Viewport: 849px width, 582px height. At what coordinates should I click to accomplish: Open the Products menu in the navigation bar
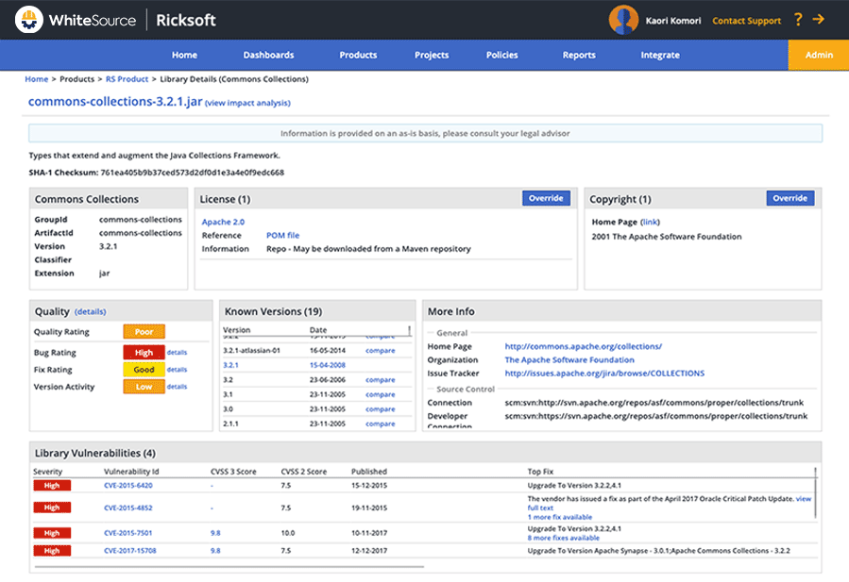358,55
